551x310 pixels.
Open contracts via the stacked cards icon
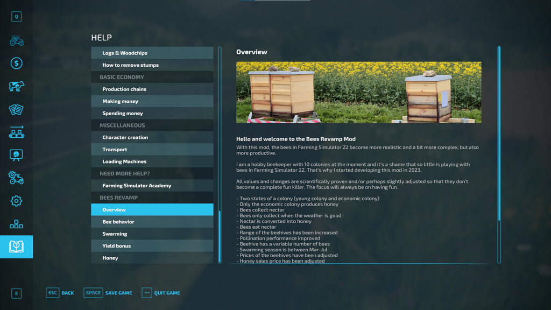click(x=16, y=109)
